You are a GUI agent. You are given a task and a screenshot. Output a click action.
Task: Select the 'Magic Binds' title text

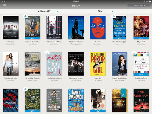(141, 42)
